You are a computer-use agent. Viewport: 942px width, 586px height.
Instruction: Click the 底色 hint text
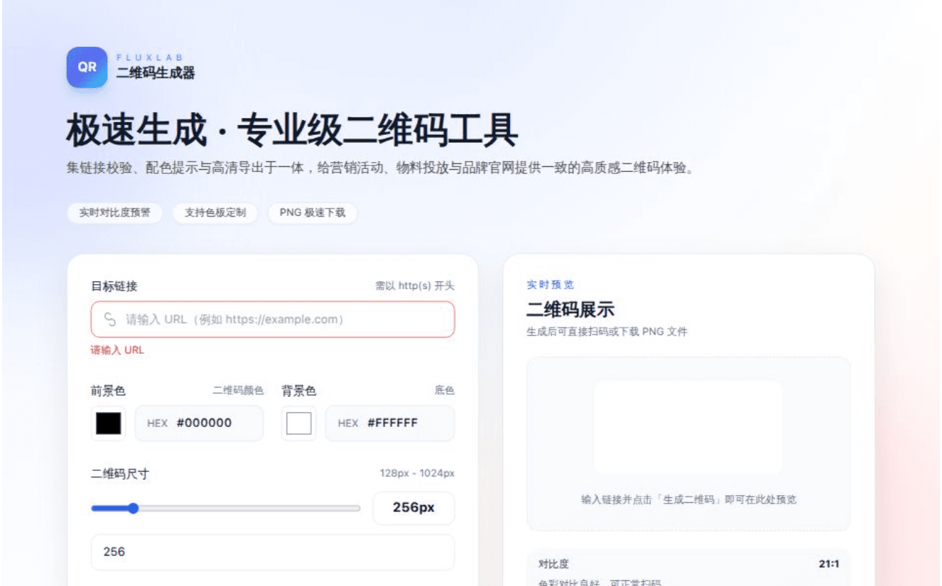click(445, 391)
